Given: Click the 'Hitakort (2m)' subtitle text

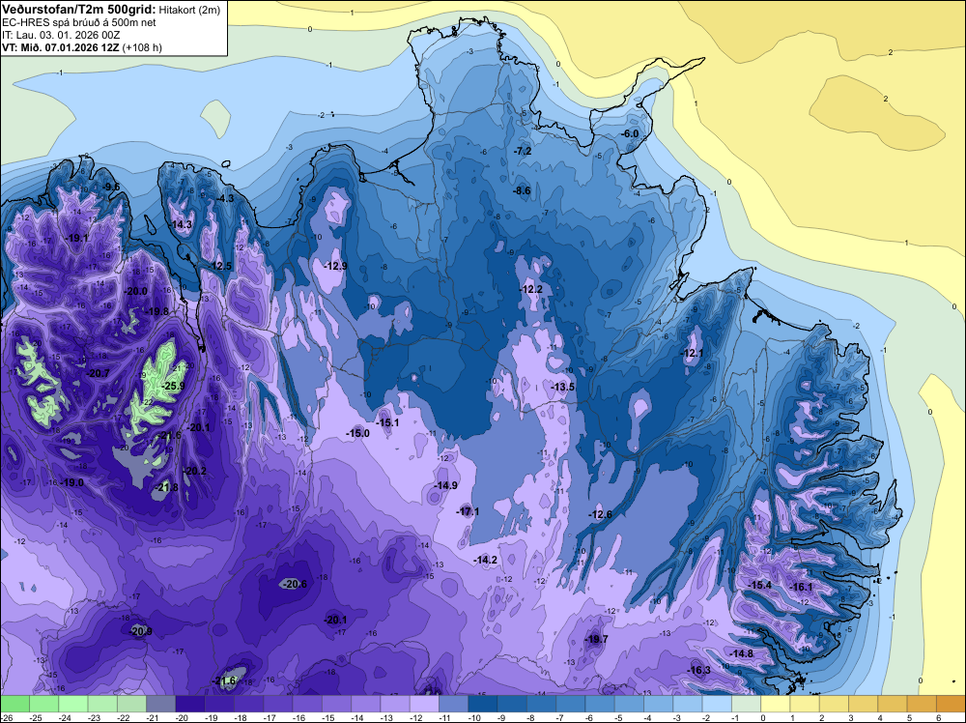Looking at the screenshot, I should [x=189, y=10].
